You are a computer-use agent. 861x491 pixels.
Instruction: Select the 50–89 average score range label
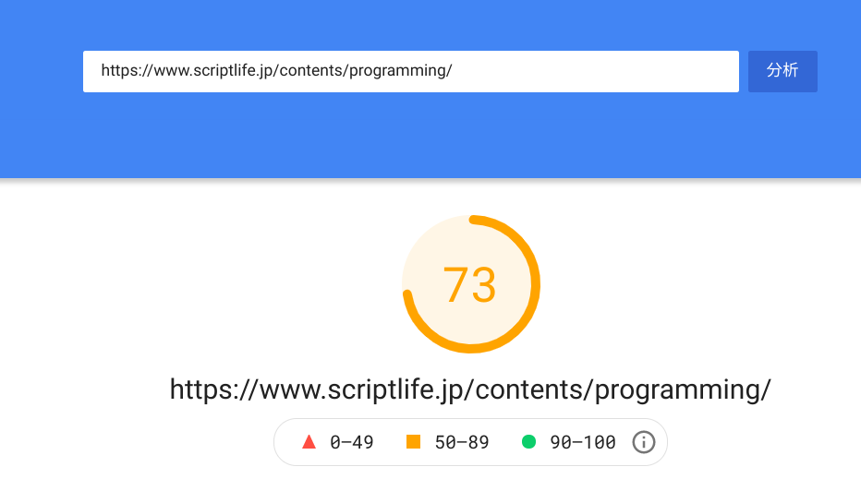click(462, 442)
